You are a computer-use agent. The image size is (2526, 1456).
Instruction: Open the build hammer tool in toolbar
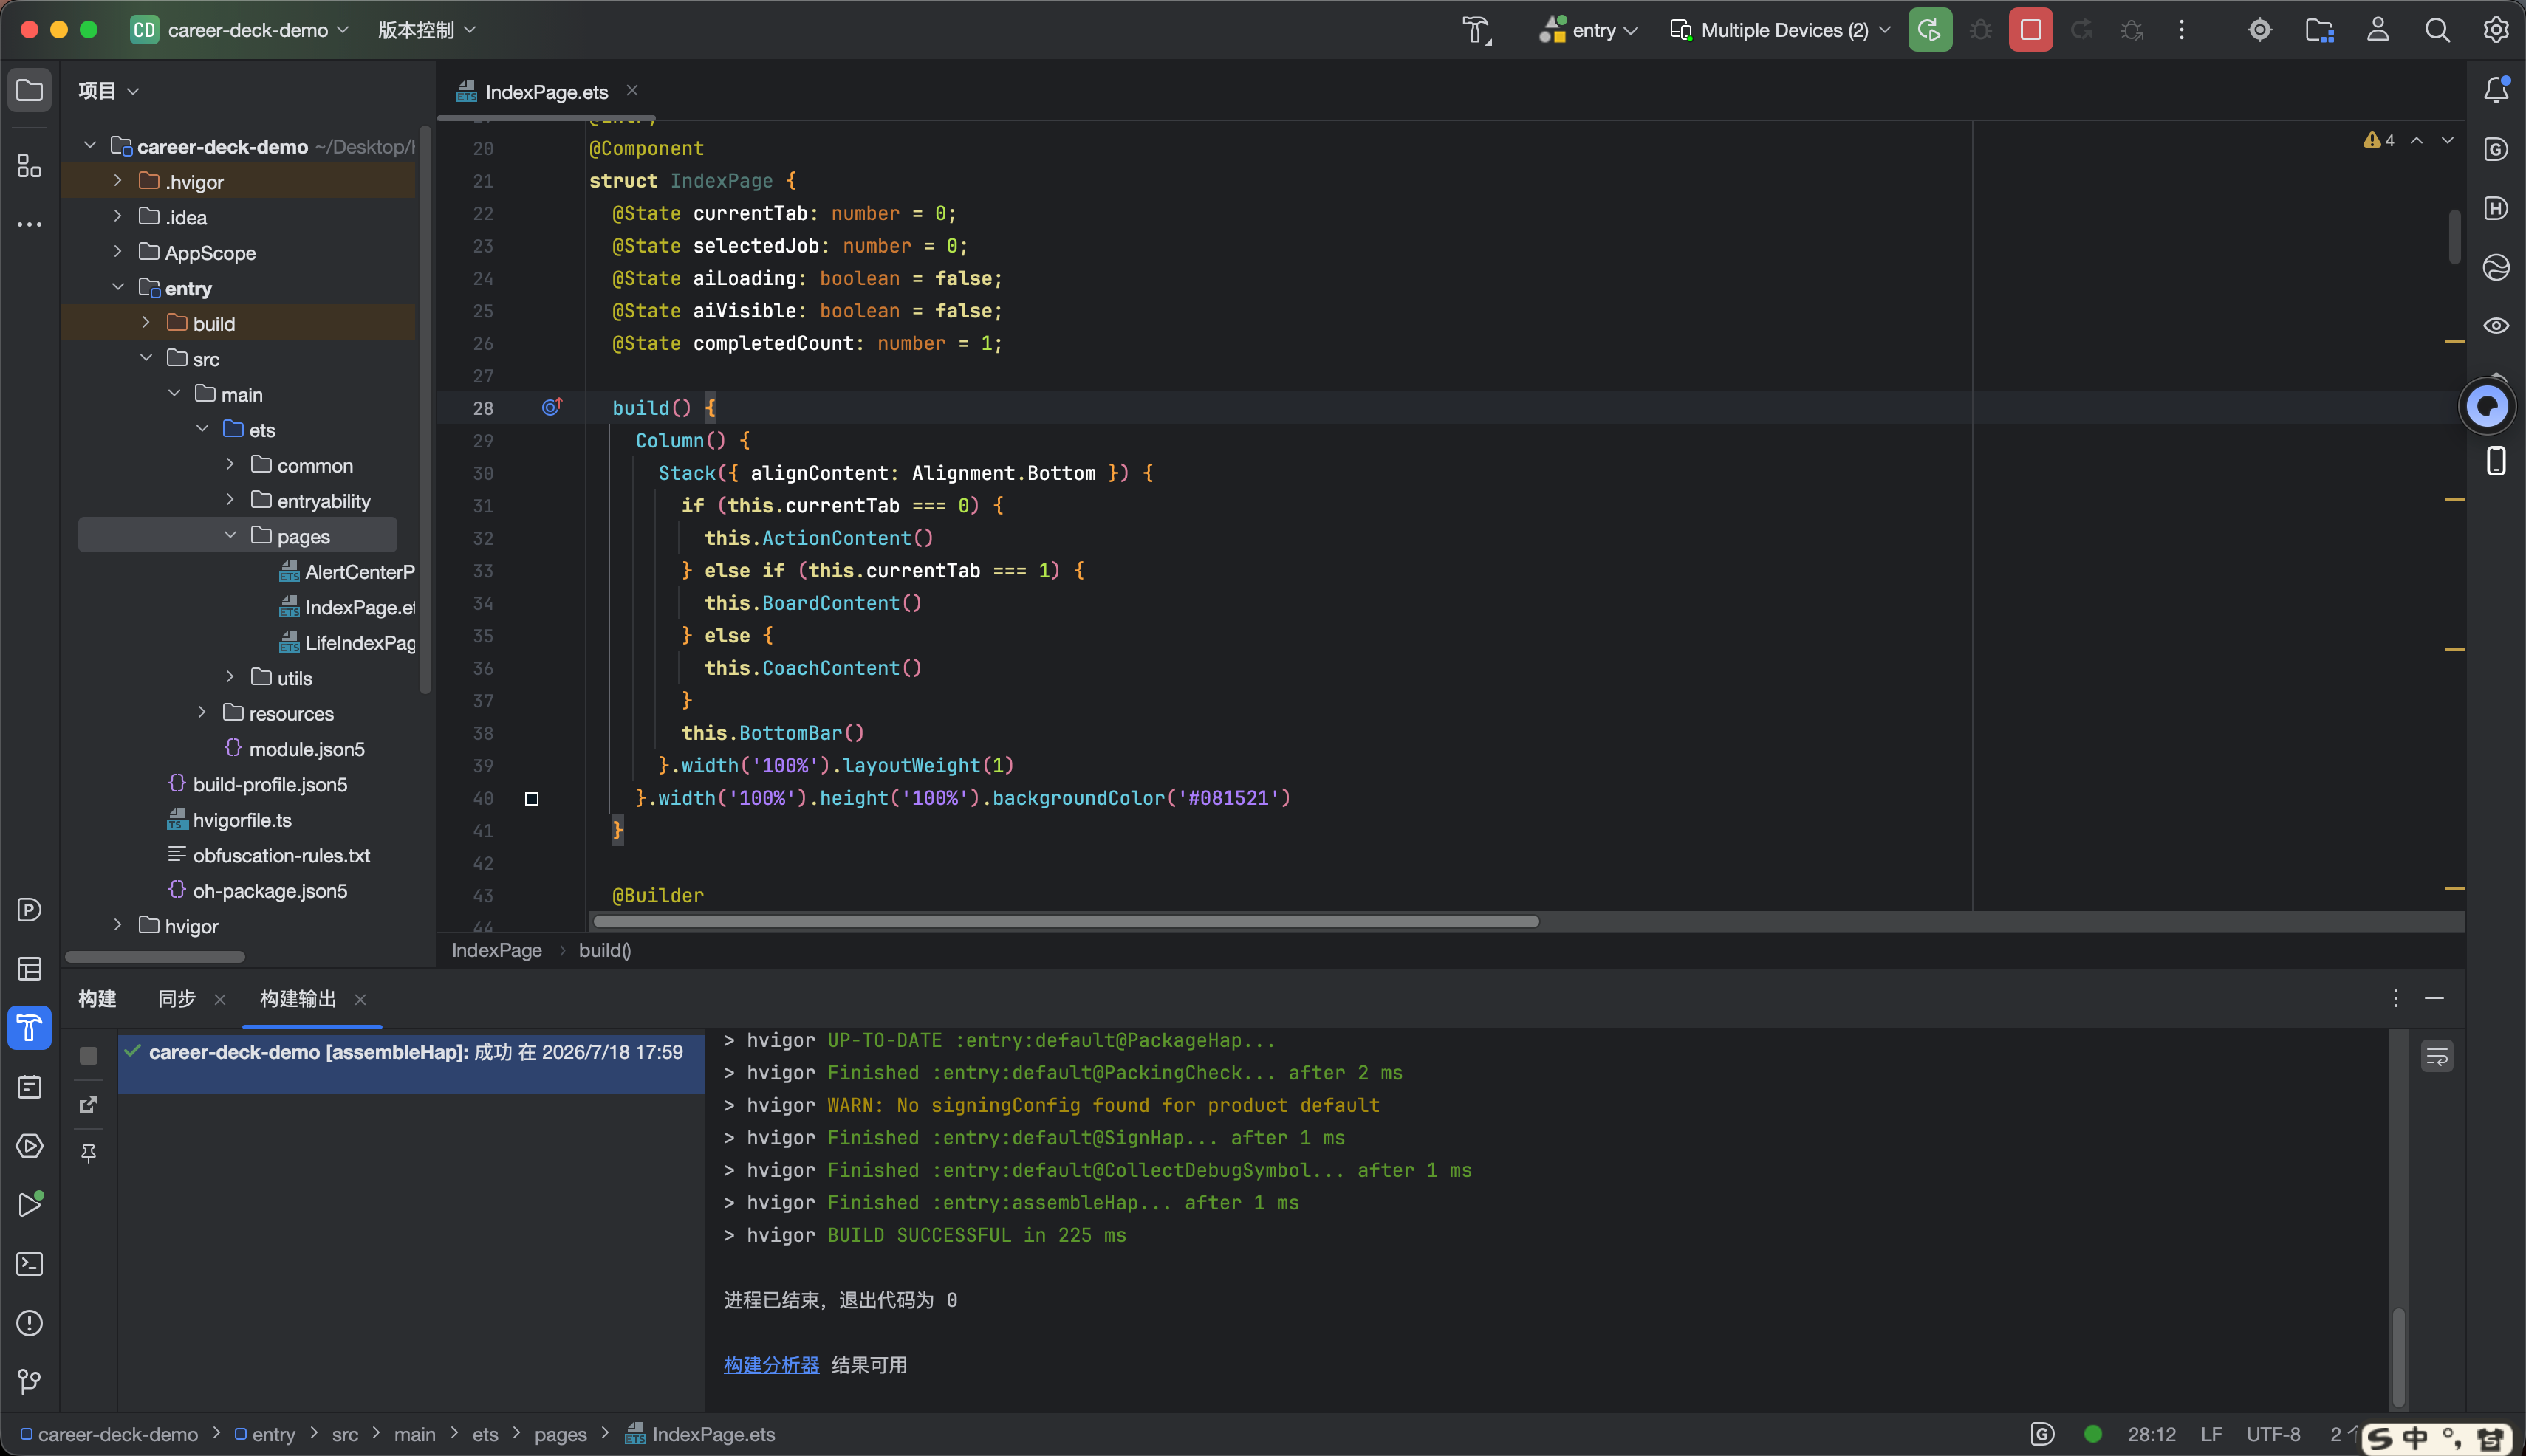[x=1476, y=30]
